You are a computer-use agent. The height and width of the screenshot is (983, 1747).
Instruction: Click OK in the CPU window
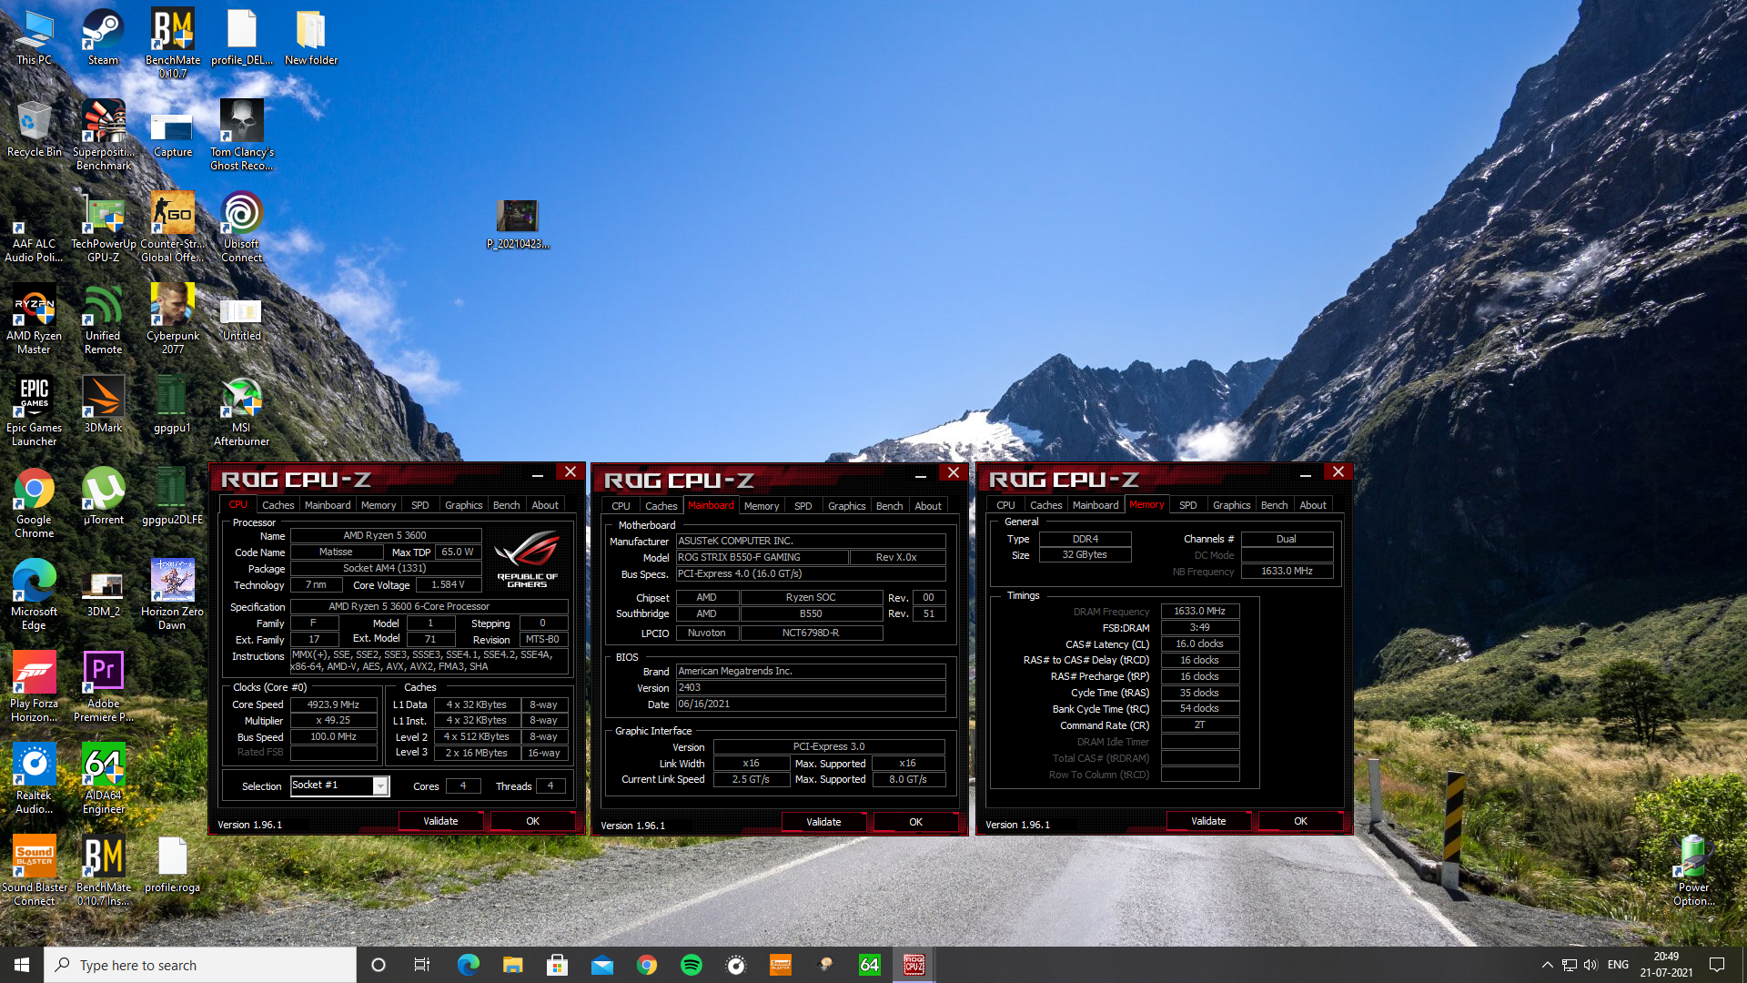pyautogui.click(x=532, y=821)
